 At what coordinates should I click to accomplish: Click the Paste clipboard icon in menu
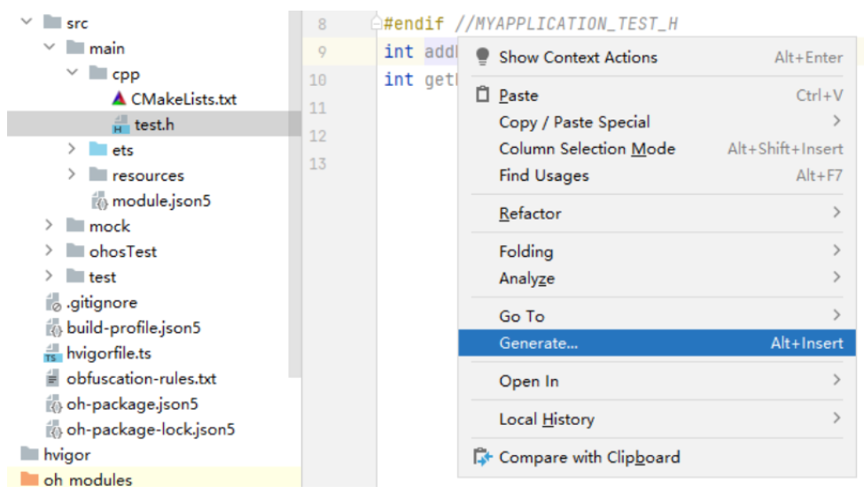pyautogui.click(x=483, y=96)
